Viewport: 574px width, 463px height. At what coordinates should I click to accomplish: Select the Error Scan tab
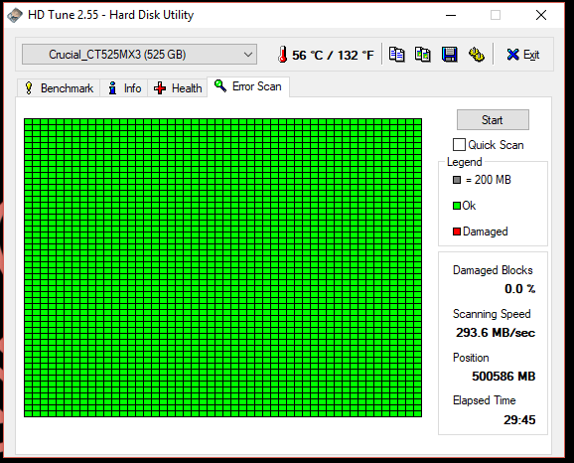[248, 86]
